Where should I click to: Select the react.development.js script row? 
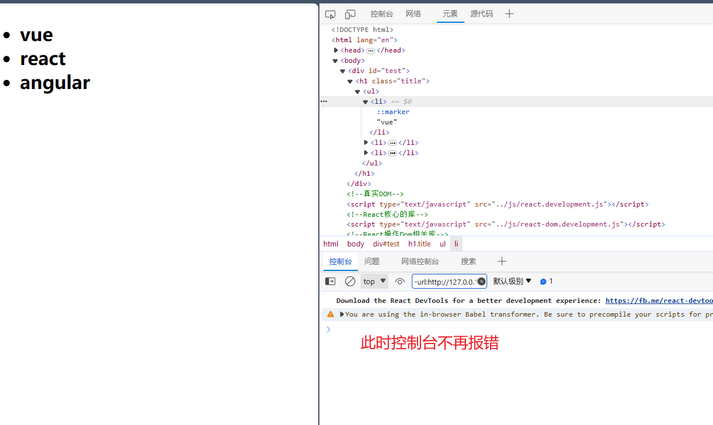pos(497,204)
